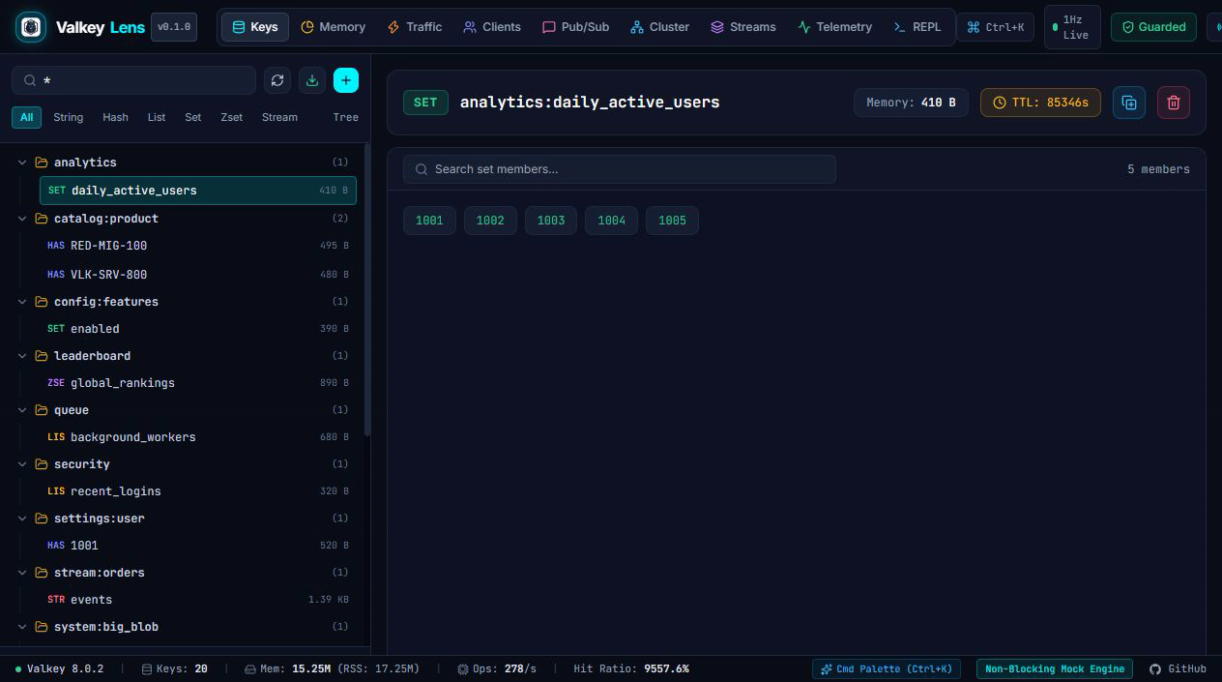Focus the key pattern search field
The image size is (1222, 682).
pyautogui.click(x=133, y=80)
